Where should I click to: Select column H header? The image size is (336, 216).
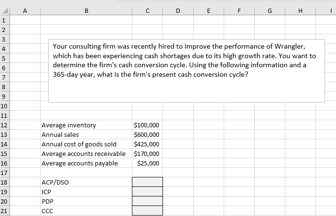tap(301, 10)
